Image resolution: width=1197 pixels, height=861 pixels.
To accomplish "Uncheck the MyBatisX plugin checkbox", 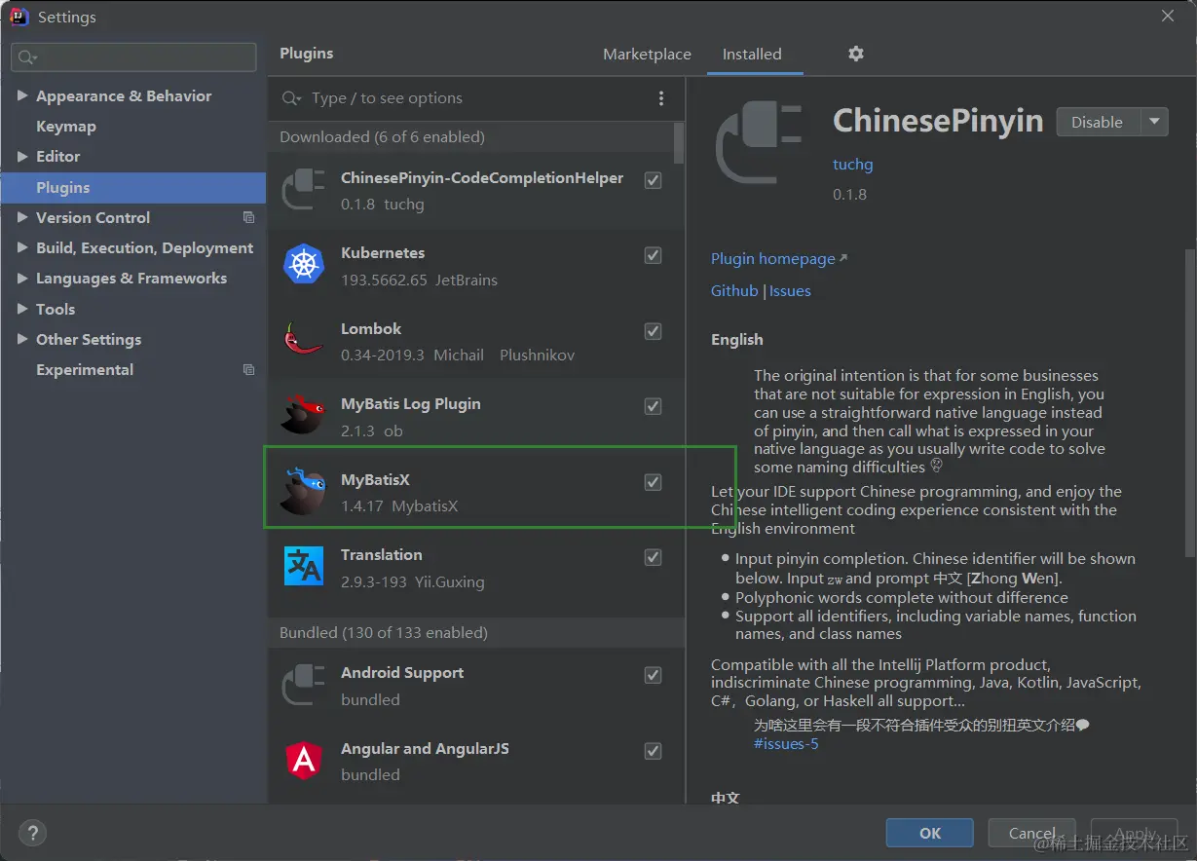I will click(654, 482).
